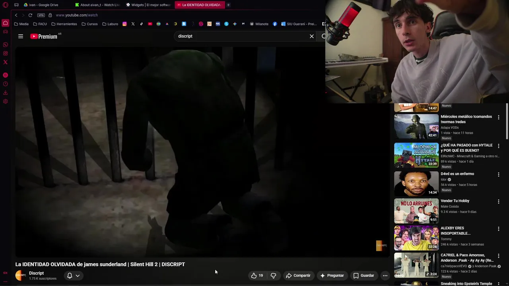Open HYTALE video thumbnail
509x286 pixels.
coord(416,155)
